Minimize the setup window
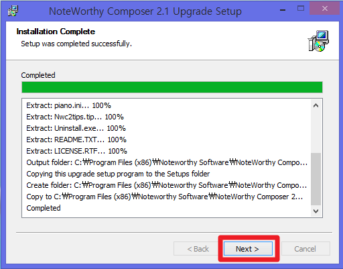 tap(283, 10)
